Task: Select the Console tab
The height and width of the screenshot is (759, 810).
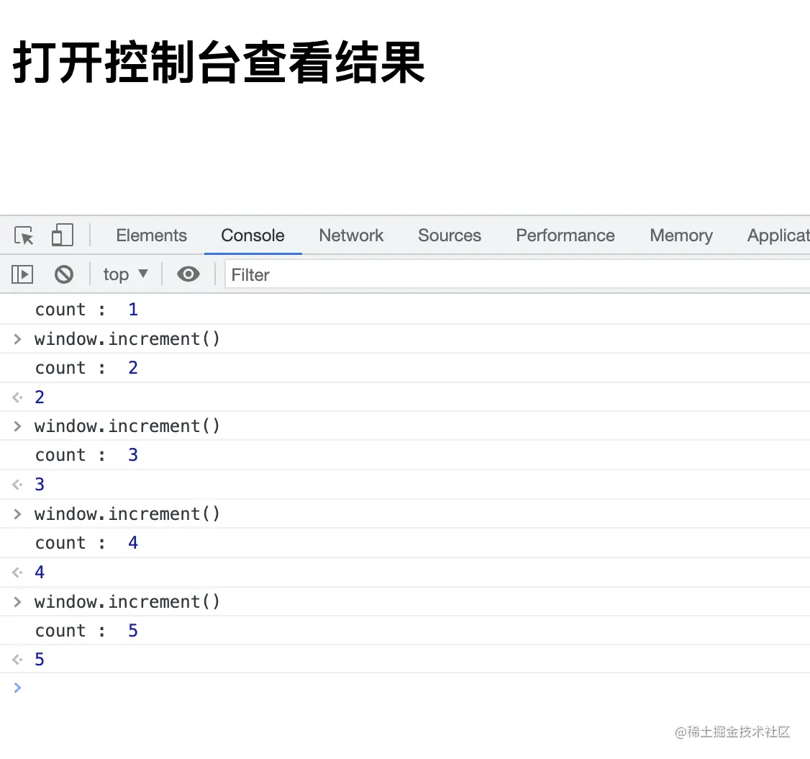Action: 252,235
